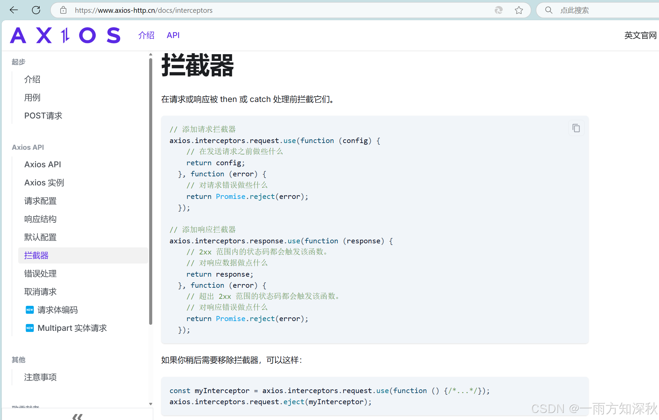The width and height of the screenshot is (659, 420).
Task: Click the search magnifier icon
Action: pyautogui.click(x=549, y=10)
